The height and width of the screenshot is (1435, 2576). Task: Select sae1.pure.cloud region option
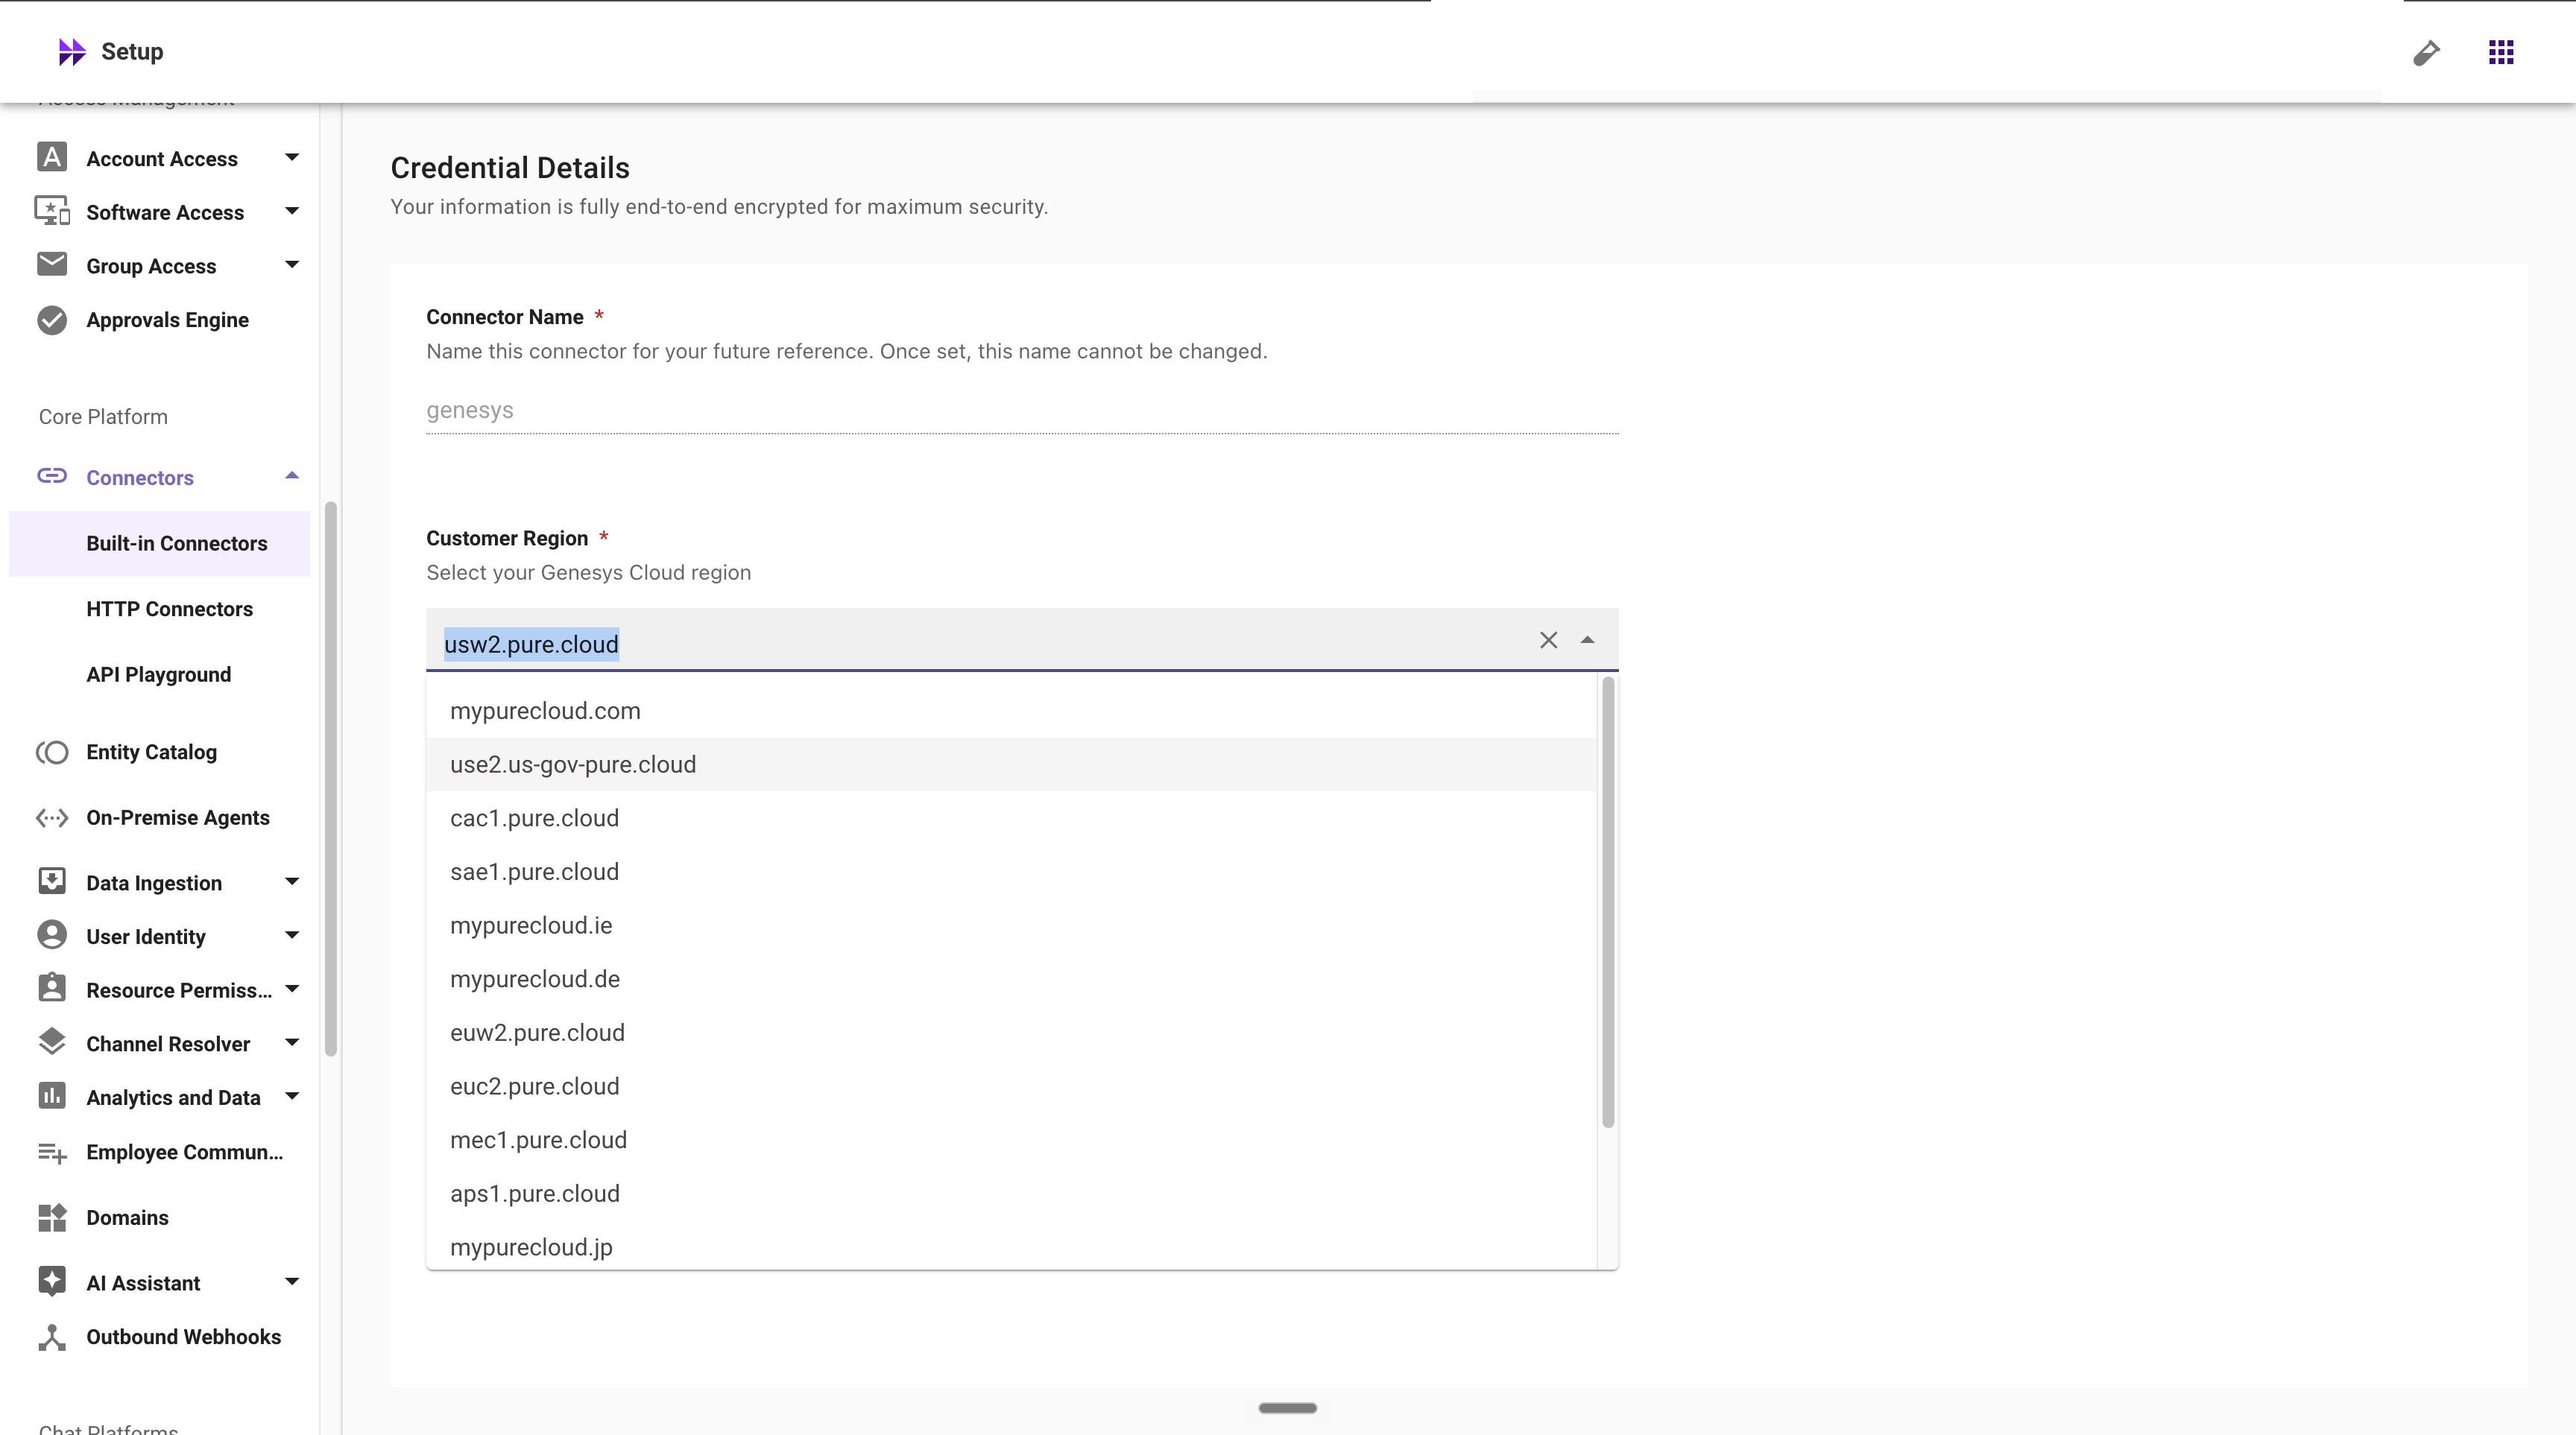[x=1011, y=872]
